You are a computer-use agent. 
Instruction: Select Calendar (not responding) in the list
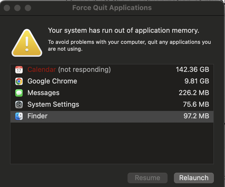click(x=69, y=70)
